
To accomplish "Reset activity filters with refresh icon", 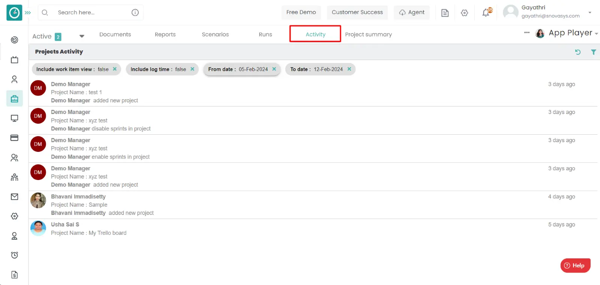I will click(x=578, y=52).
